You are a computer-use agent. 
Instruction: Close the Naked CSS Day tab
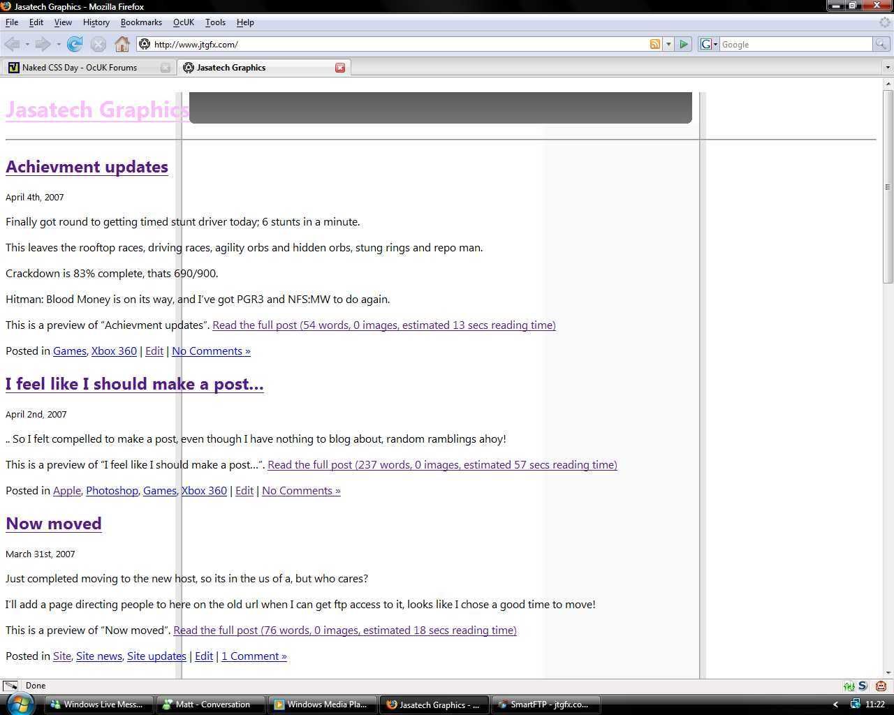[165, 68]
